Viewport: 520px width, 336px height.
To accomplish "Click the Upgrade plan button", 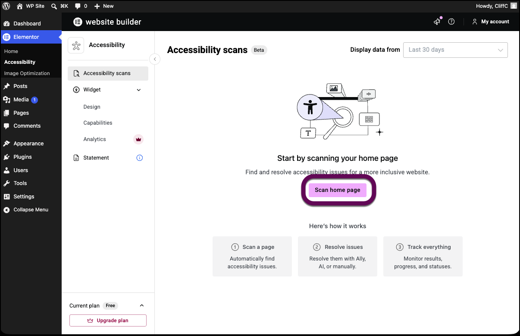I will [x=108, y=320].
